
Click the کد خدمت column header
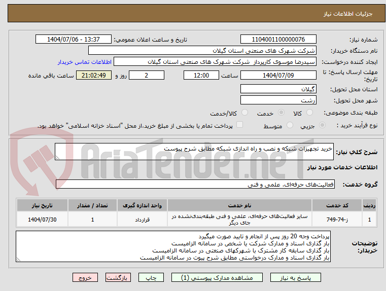tap(337, 205)
